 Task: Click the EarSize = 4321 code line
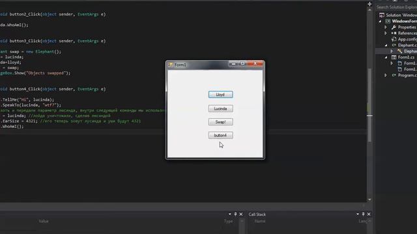[x=70, y=121]
